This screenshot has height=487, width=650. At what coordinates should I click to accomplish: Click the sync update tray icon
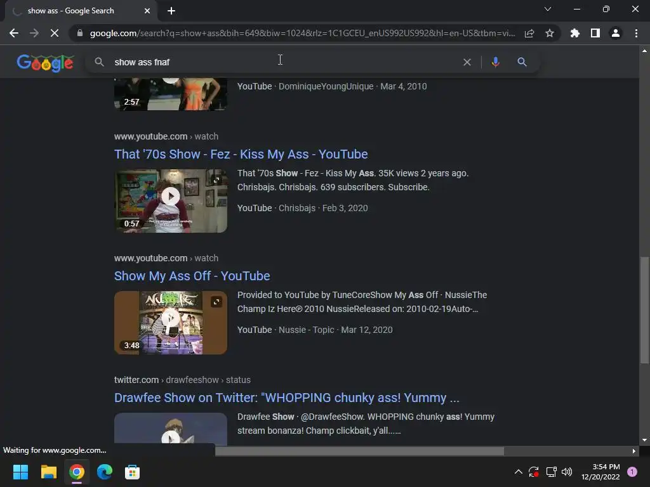[533, 472]
